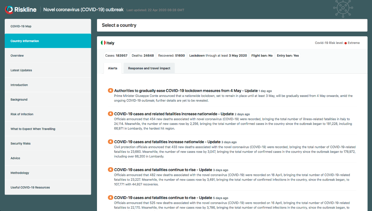Open the Select a country dropdown

click(232, 25)
